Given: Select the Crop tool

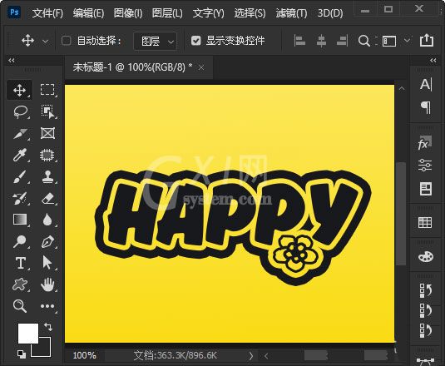Looking at the screenshot, I should pos(20,133).
